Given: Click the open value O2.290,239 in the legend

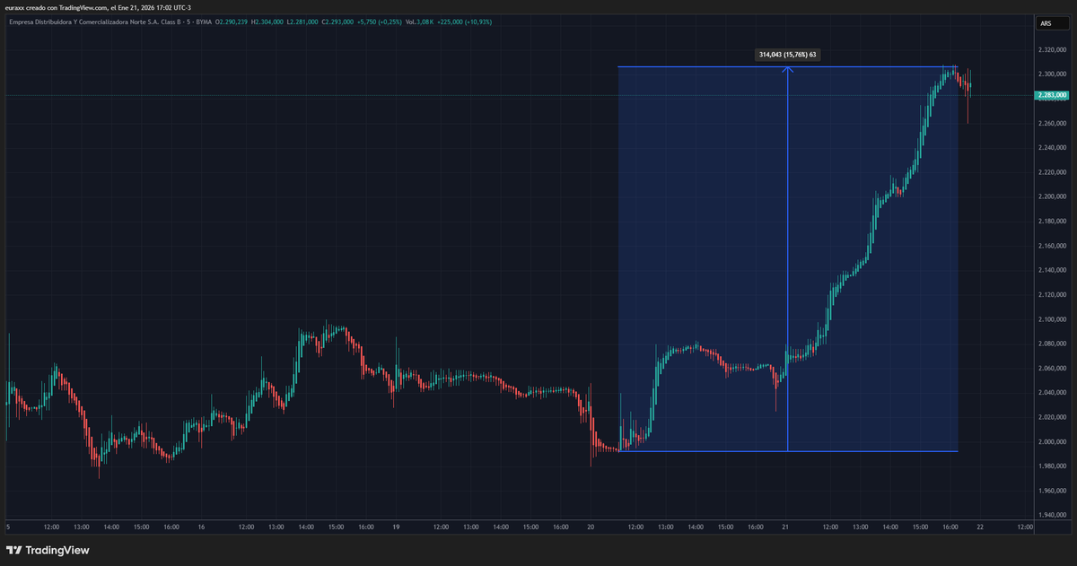Looking at the screenshot, I should click(231, 20).
